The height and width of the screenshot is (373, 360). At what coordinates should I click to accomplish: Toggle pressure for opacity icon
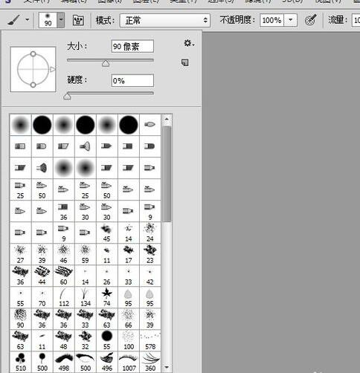click(311, 20)
